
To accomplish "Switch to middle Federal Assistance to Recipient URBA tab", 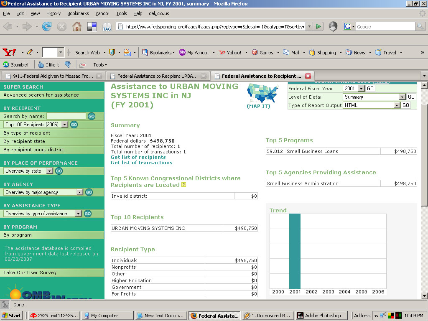I will (x=158, y=76).
